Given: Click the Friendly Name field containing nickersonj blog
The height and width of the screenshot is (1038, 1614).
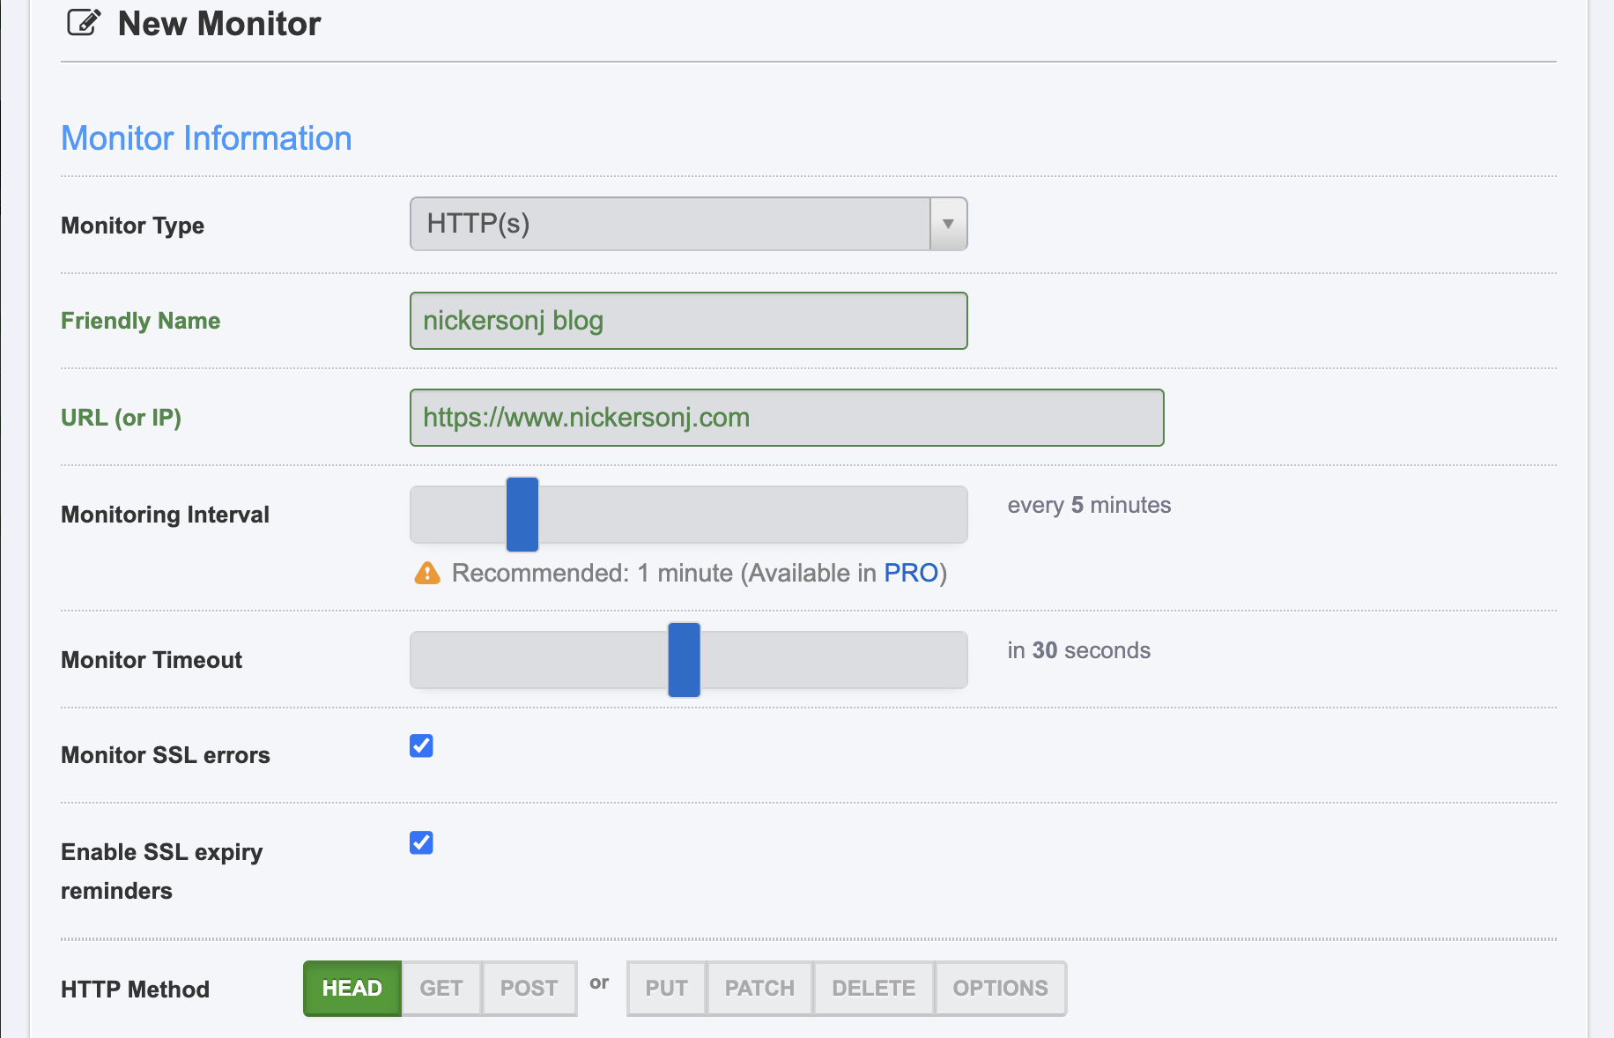Looking at the screenshot, I should click(x=688, y=321).
